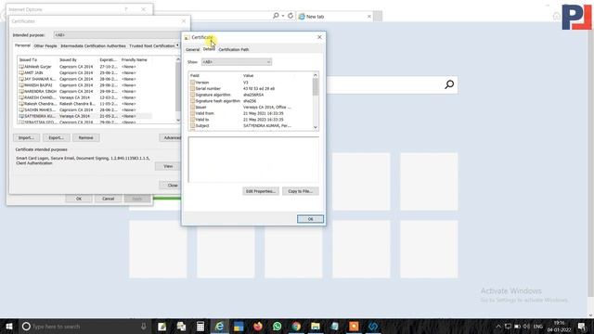Select the Signature algorithm field row

point(252,95)
